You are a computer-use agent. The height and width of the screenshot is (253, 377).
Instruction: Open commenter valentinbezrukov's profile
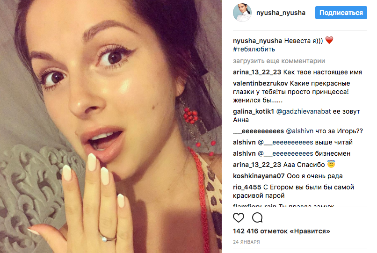[261, 83]
